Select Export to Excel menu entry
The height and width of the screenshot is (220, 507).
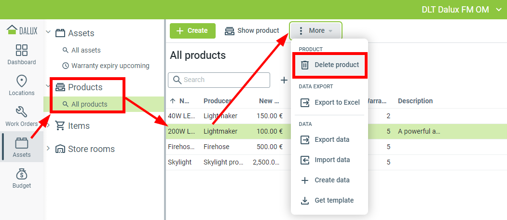(x=330, y=102)
